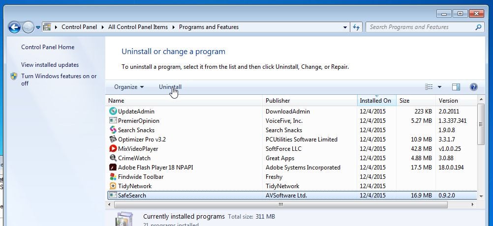This screenshot has height=226, width=493.
Task: Expand the address bar history dropdown
Action: (x=345, y=28)
